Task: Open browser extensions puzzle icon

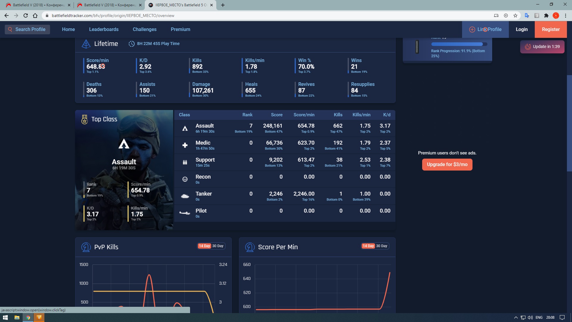Action: [x=546, y=16]
